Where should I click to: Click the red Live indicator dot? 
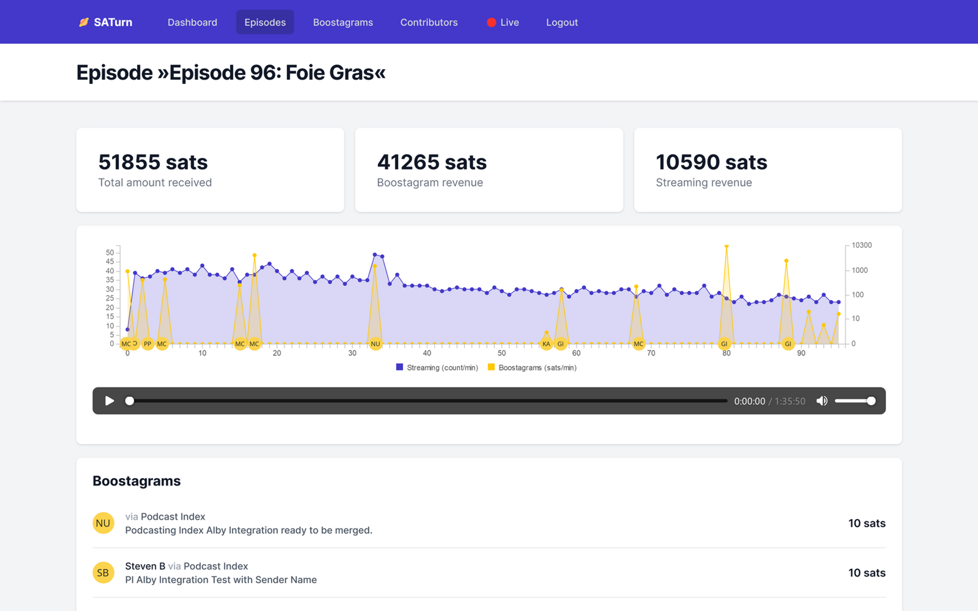pyautogui.click(x=491, y=22)
